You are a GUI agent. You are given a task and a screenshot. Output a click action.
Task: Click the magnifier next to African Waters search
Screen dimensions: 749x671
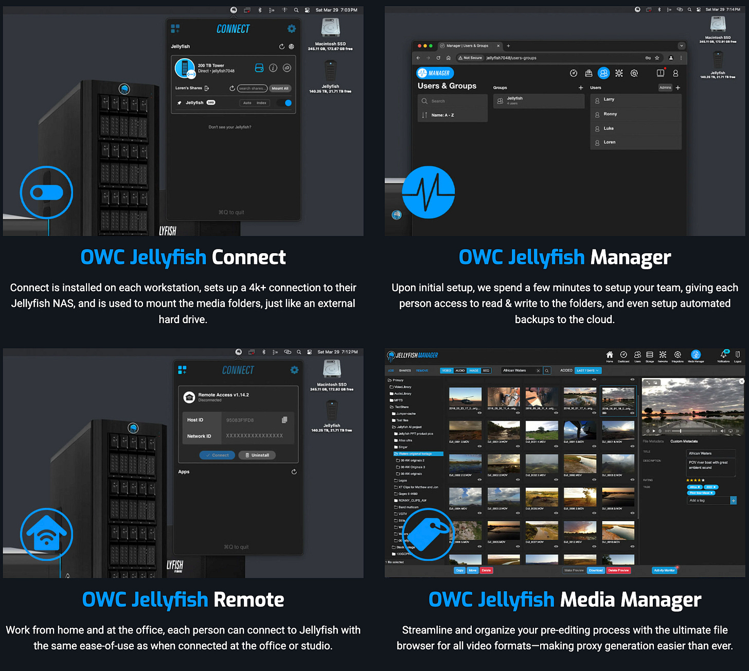point(547,370)
